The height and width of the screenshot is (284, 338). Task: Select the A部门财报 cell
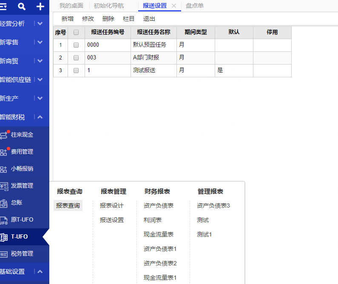[154, 58]
